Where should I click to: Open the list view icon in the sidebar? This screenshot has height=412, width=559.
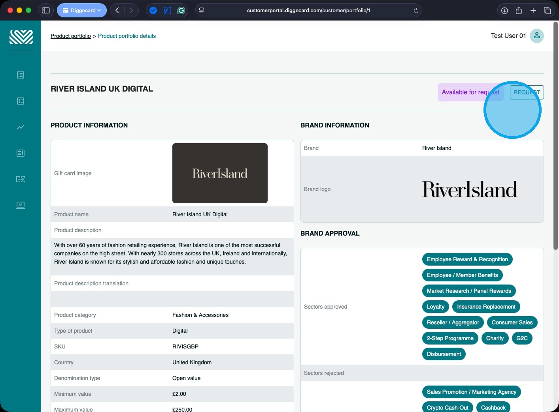tap(21, 75)
